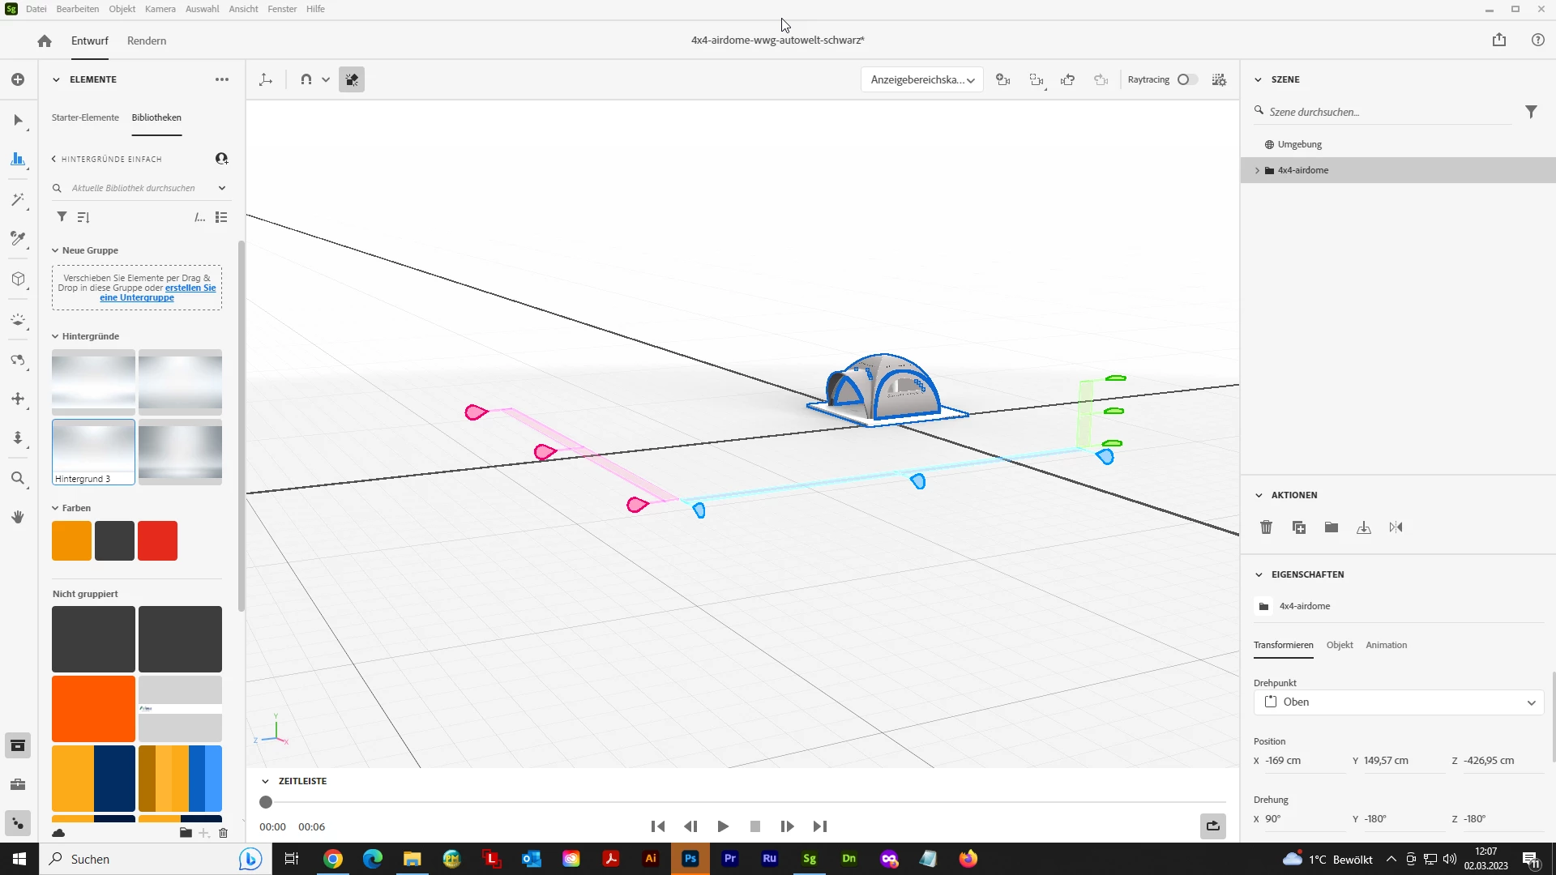Click the duplicate icon in Aktionen
This screenshot has width=1556, height=875.
(x=1298, y=527)
